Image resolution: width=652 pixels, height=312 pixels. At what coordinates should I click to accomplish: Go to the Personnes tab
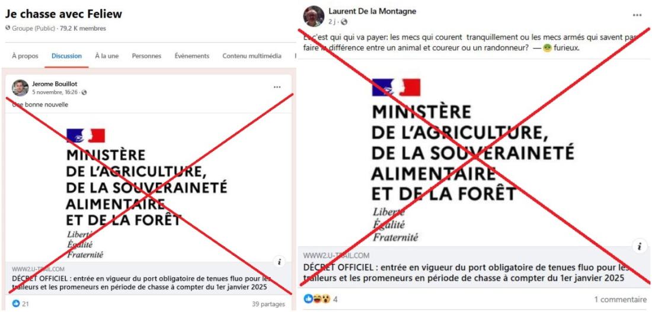point(146,56)
